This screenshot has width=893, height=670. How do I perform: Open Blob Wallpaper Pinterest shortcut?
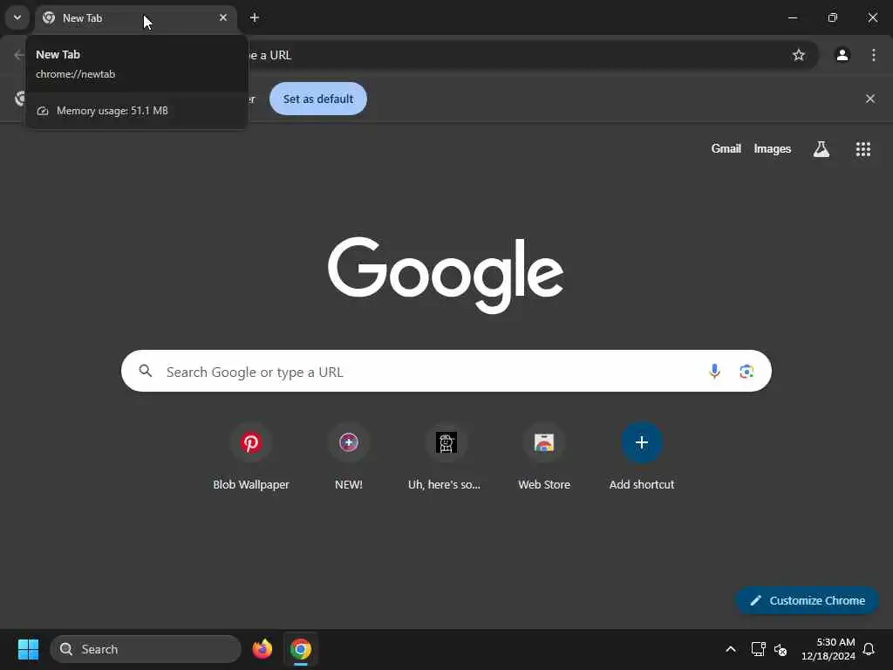click(x=250, y=455)
